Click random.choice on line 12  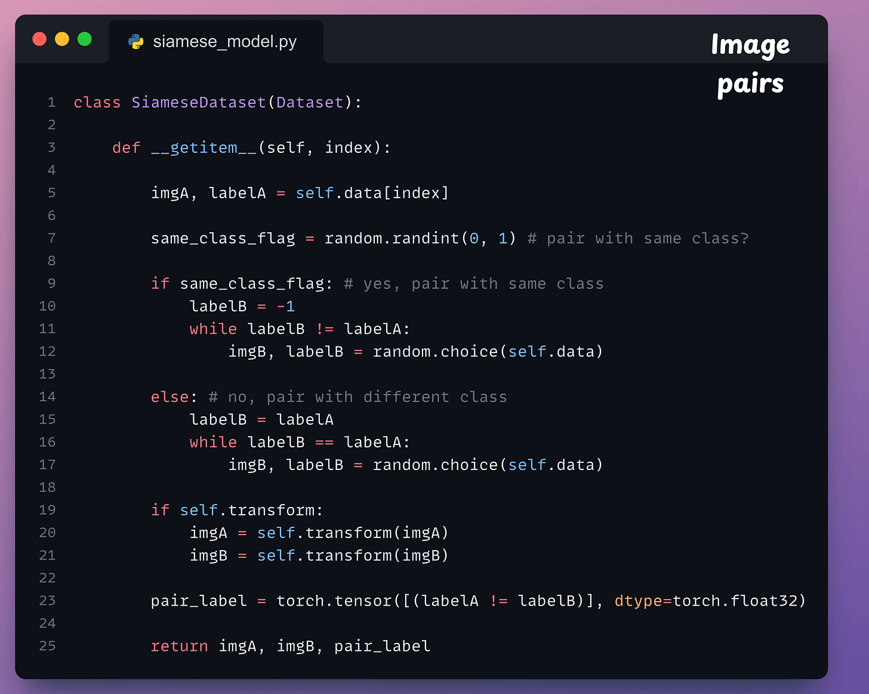[x=435, y=352]
